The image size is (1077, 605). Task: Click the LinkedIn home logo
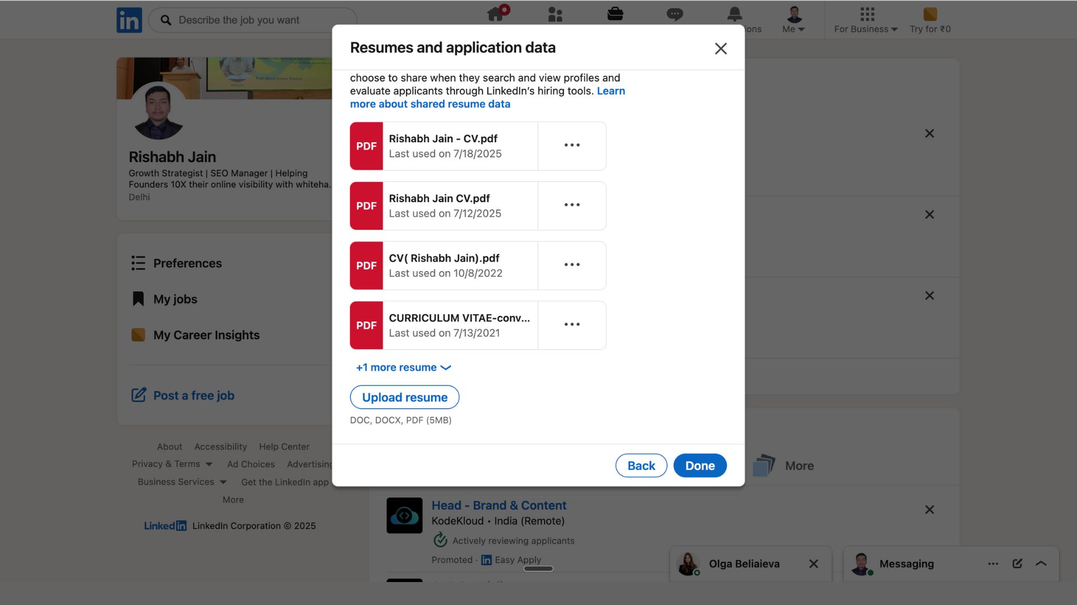[x=129, y=20]
